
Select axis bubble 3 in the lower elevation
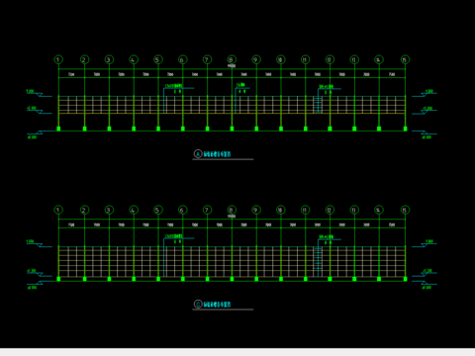click(x=109, y=210)
